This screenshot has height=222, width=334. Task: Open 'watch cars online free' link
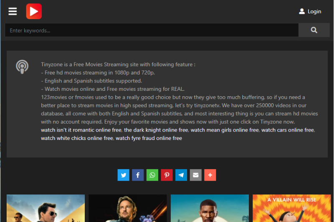pyautogui.click(x=288, y=130)
